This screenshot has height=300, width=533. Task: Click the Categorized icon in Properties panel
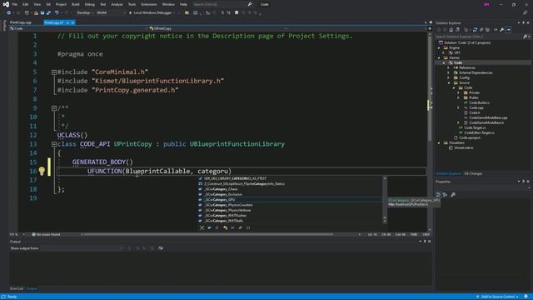[x=438, y=194]
